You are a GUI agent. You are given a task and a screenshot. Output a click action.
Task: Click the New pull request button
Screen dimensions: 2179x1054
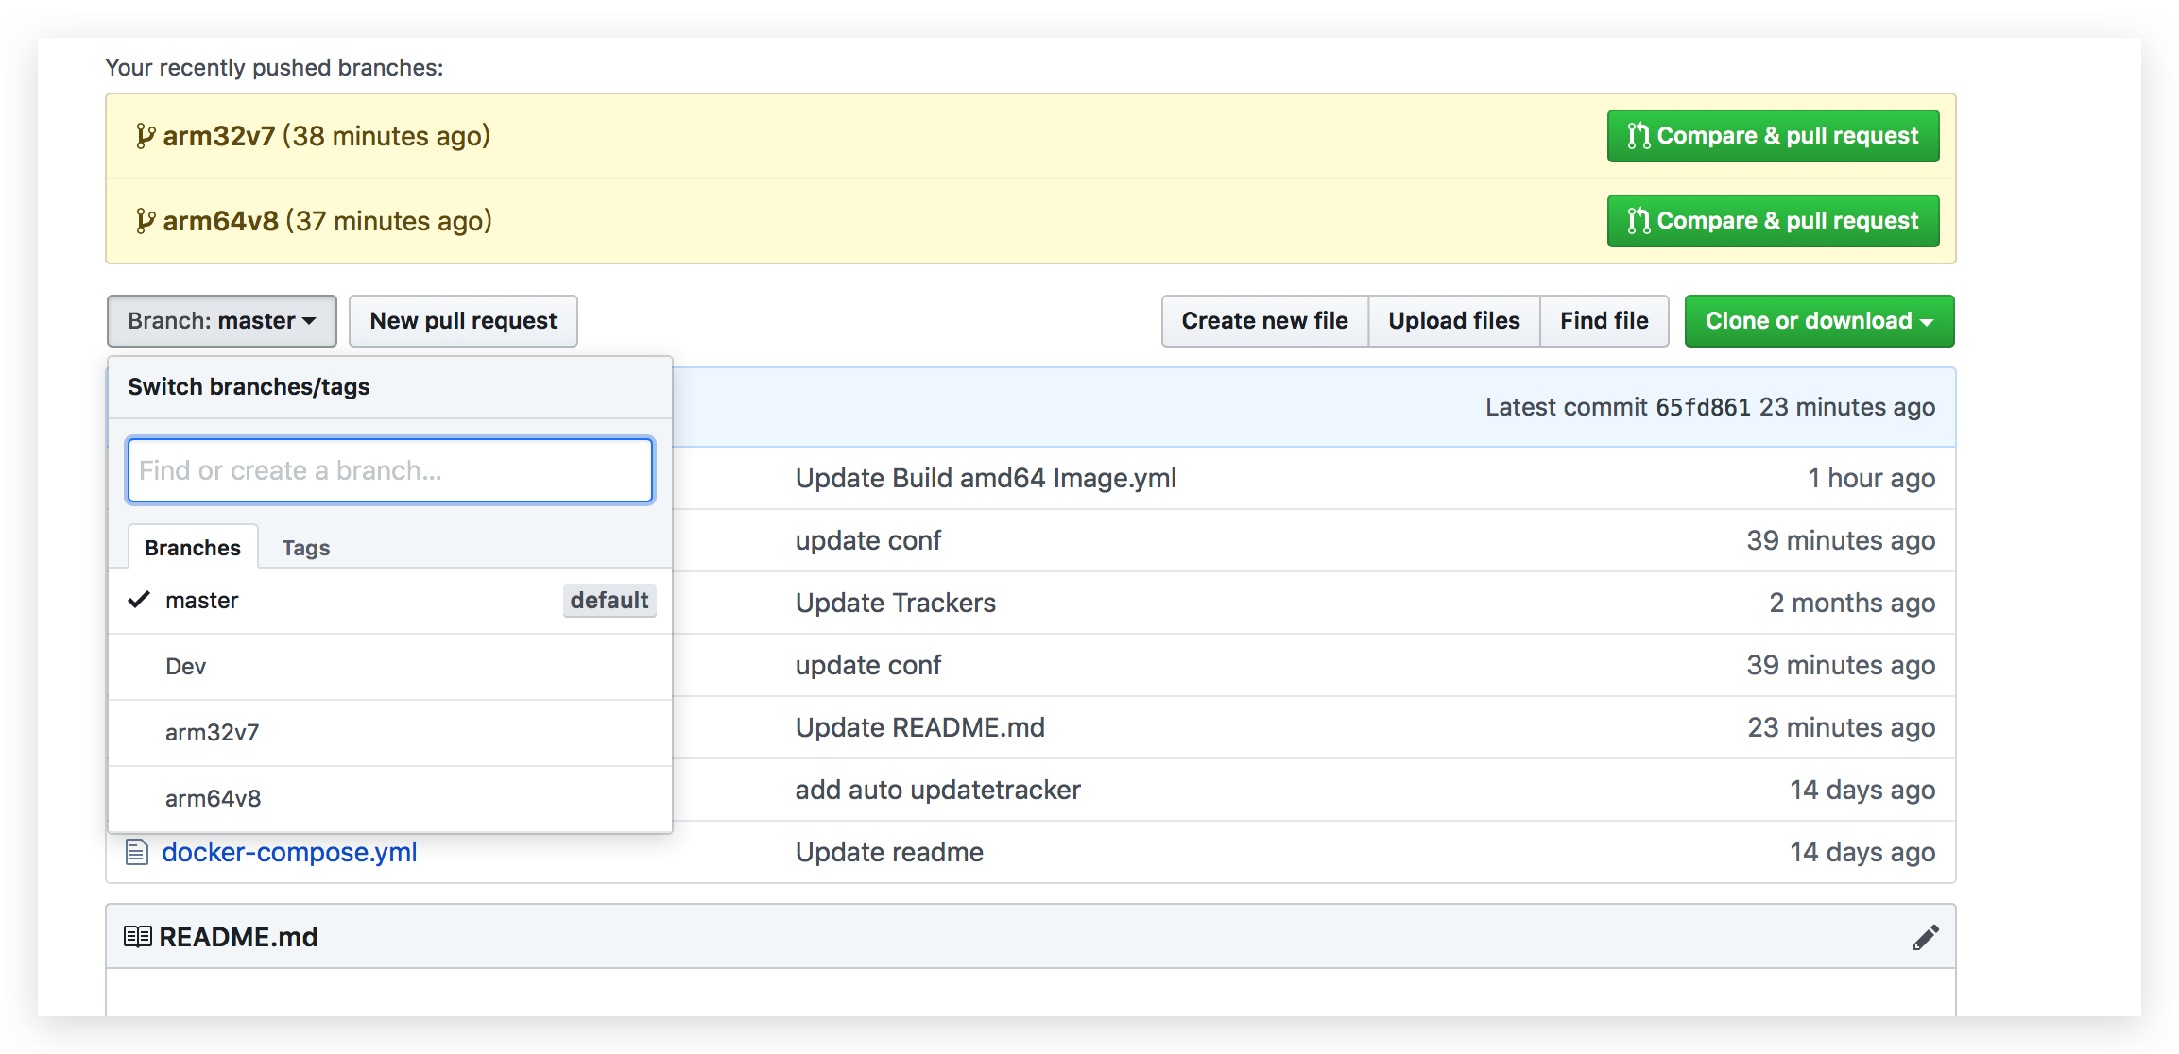pyautogui.click(x=463, y=321)
